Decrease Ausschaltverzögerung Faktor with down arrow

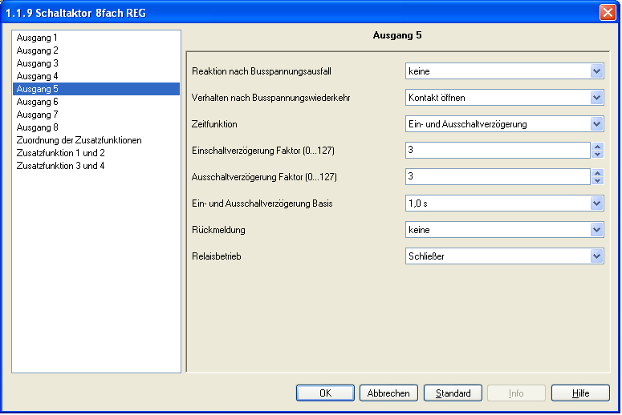click(x=597, y=181)
